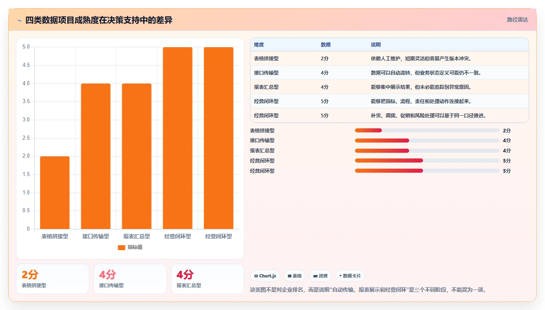Viewport: 545px width, 310px height.
Task: Toggle the 指标值 legend item under the chart
Action: click(x=130, y=247)
